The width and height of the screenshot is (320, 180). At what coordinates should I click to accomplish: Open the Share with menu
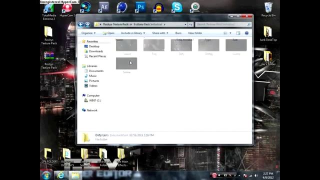point(160,33)
